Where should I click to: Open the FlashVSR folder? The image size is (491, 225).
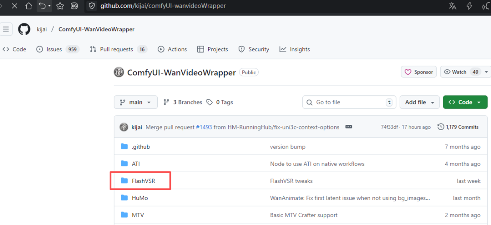pyautogui.click(x=143, y=181)
